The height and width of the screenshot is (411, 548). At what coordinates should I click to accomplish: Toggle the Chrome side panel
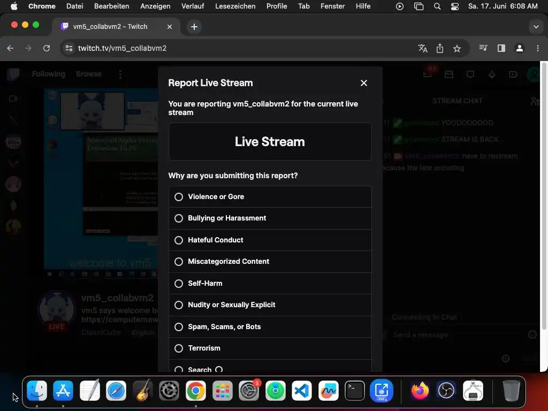point(501,48)
